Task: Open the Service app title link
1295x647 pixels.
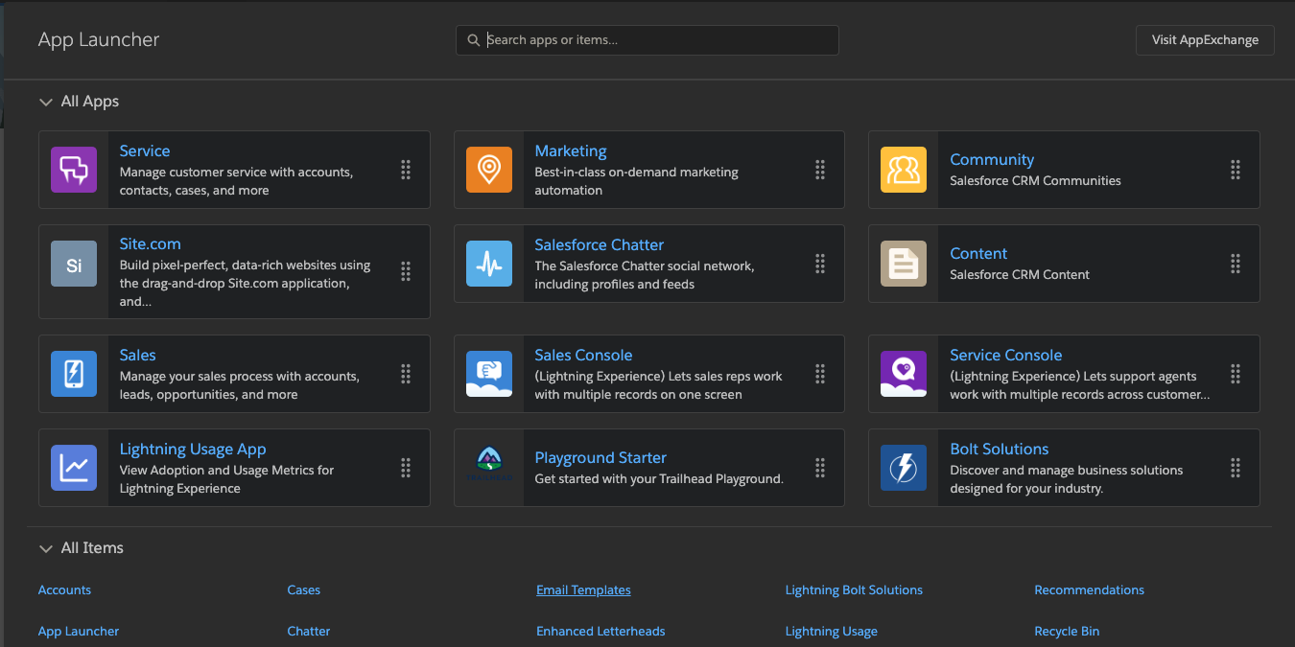Action: pyautogui.click(x=145, y=150)
